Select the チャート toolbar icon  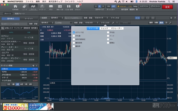pos(33,7)
